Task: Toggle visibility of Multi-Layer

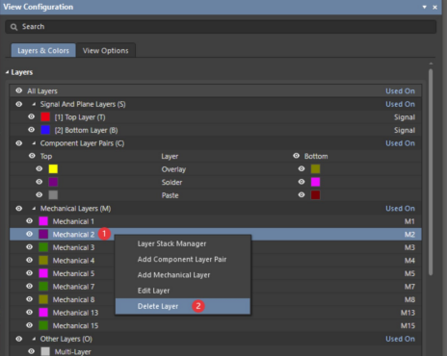Action: click(x=31, y=351)
